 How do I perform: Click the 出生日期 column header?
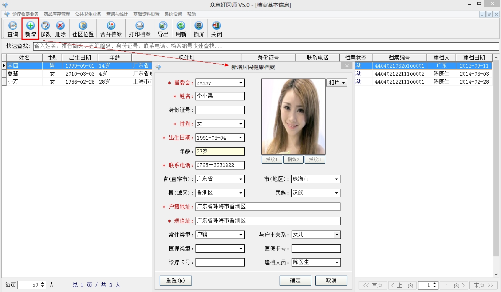click(x=80, y=57)
